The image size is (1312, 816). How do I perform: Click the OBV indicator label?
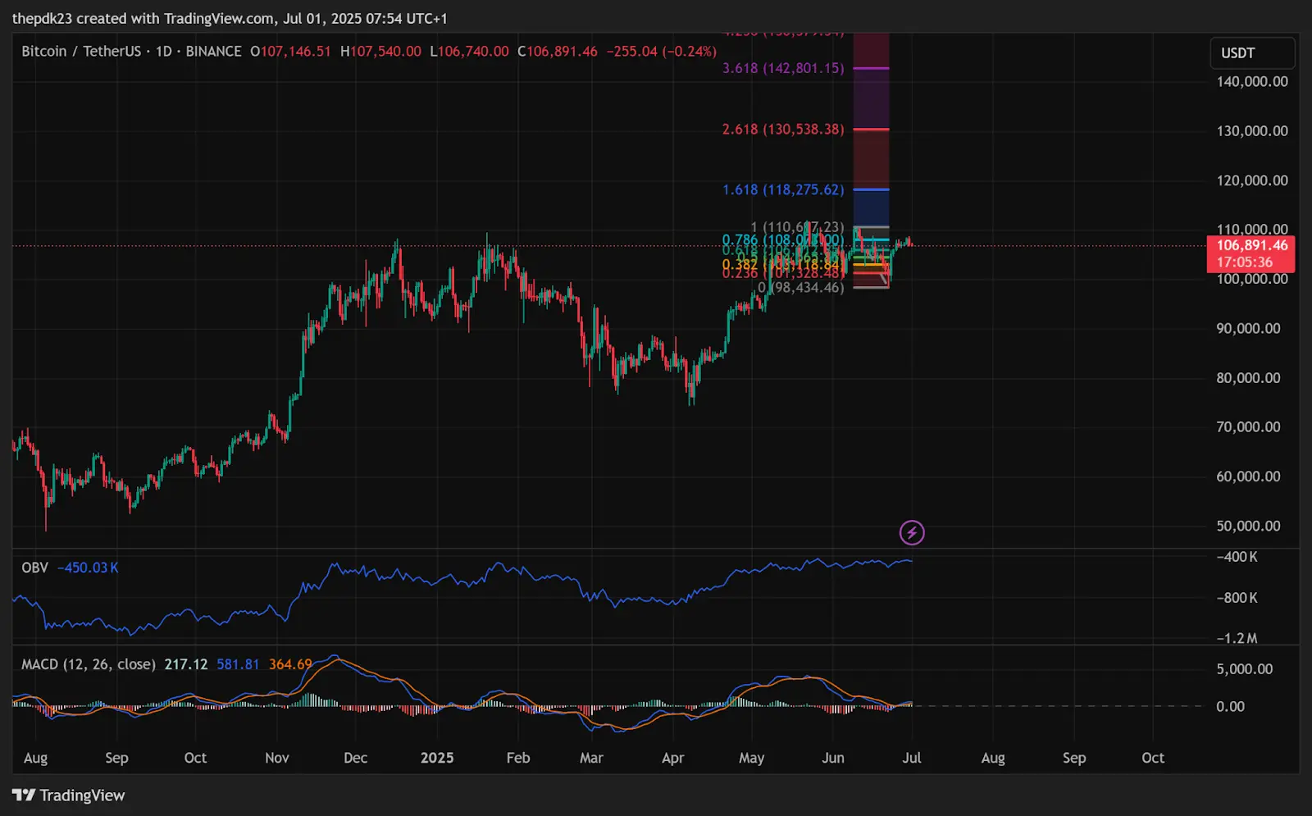(x=34, y=568)
